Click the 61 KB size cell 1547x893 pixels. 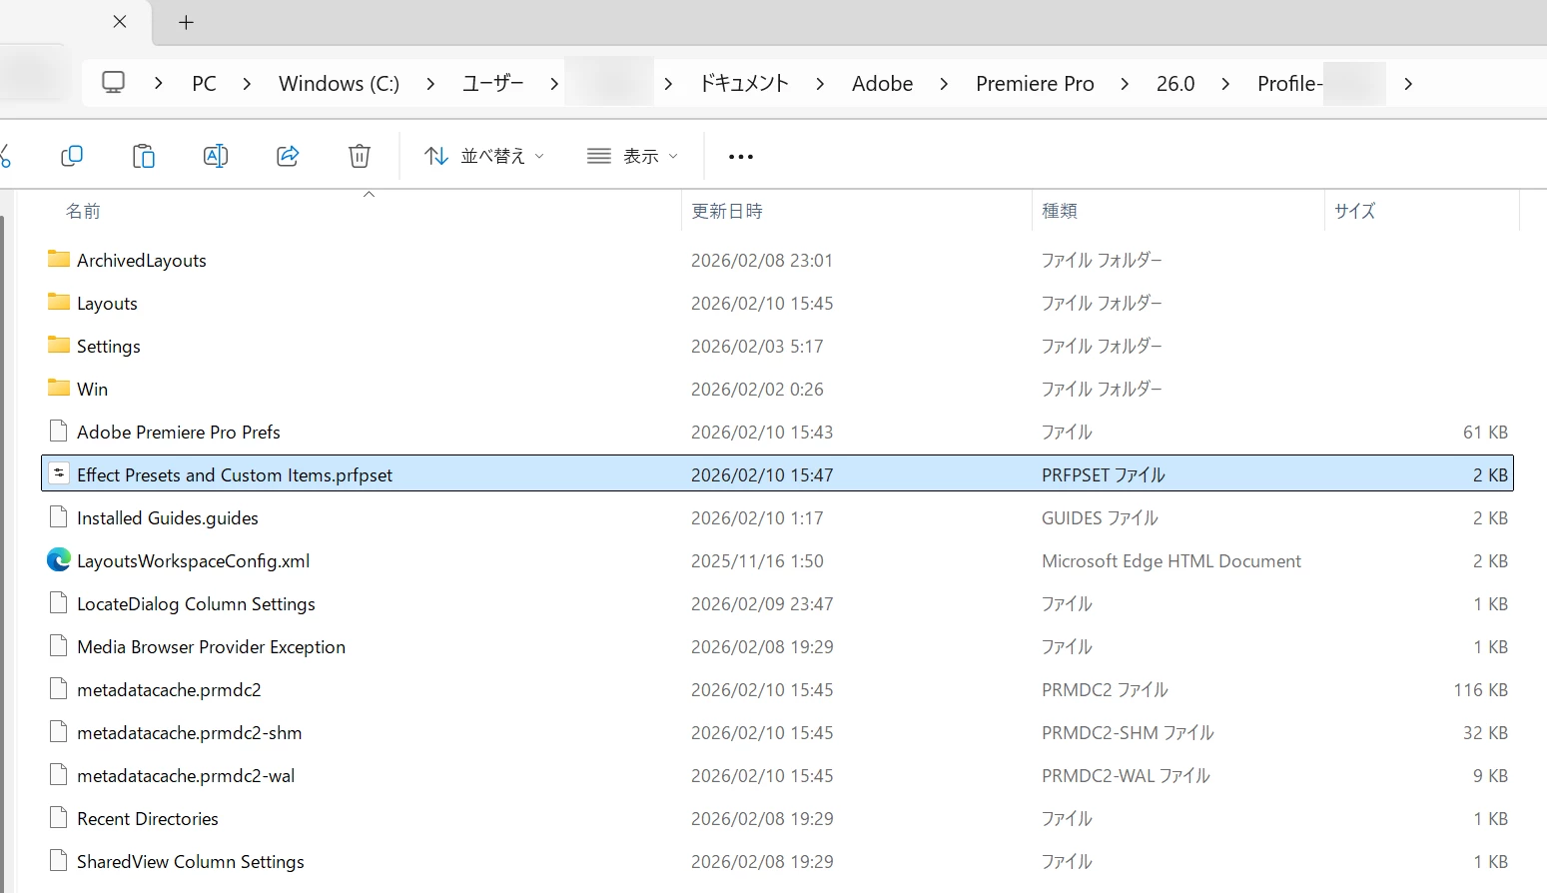tap(1486, 433)
